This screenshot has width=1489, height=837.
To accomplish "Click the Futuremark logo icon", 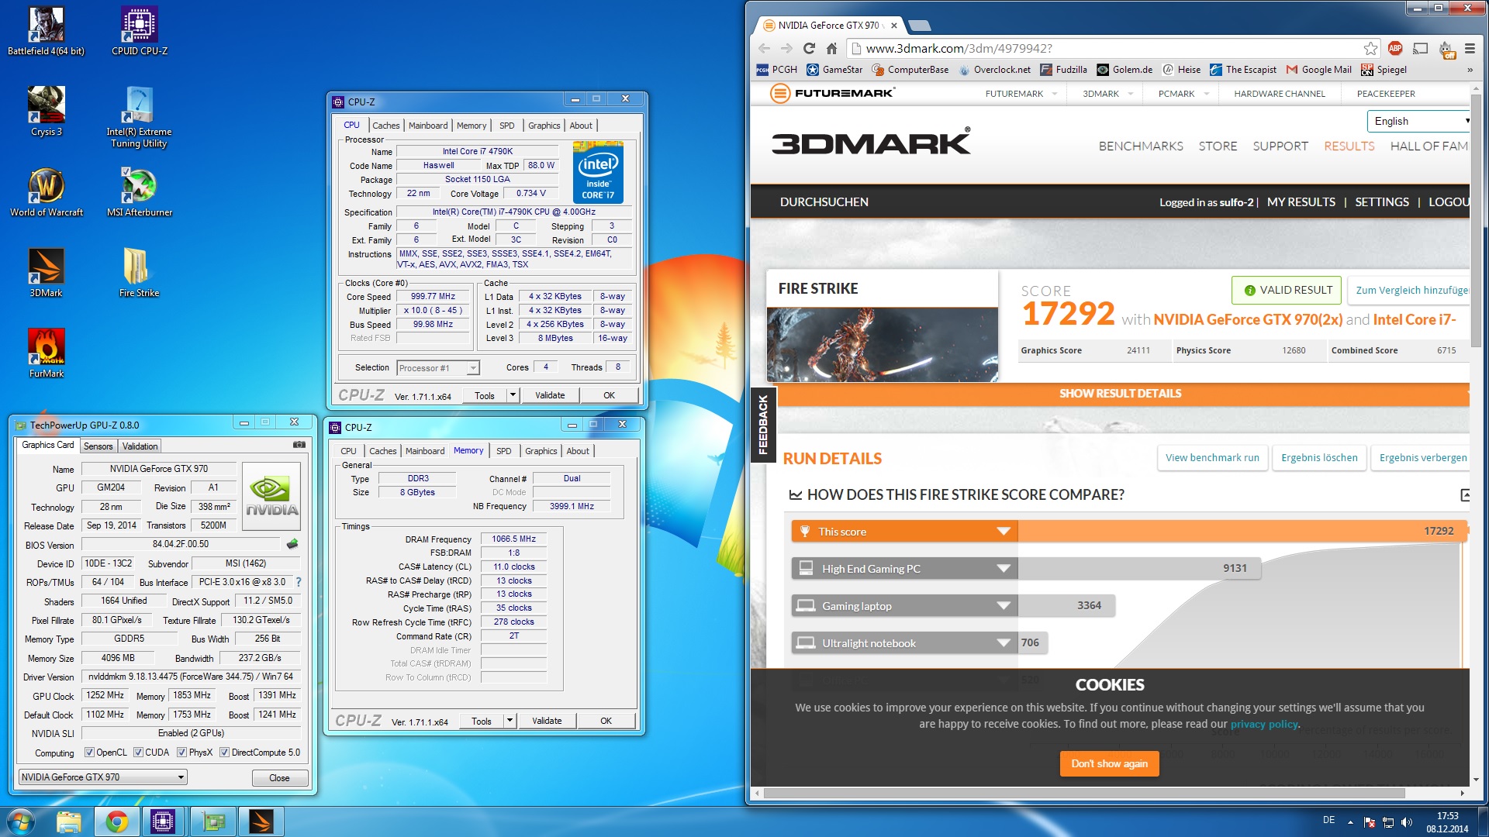I will [x=779, y=93].
